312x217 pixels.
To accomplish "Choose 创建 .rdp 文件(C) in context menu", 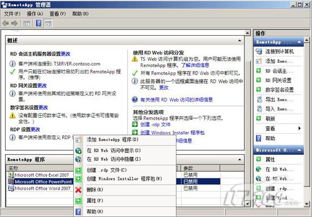I will (125, 170).
